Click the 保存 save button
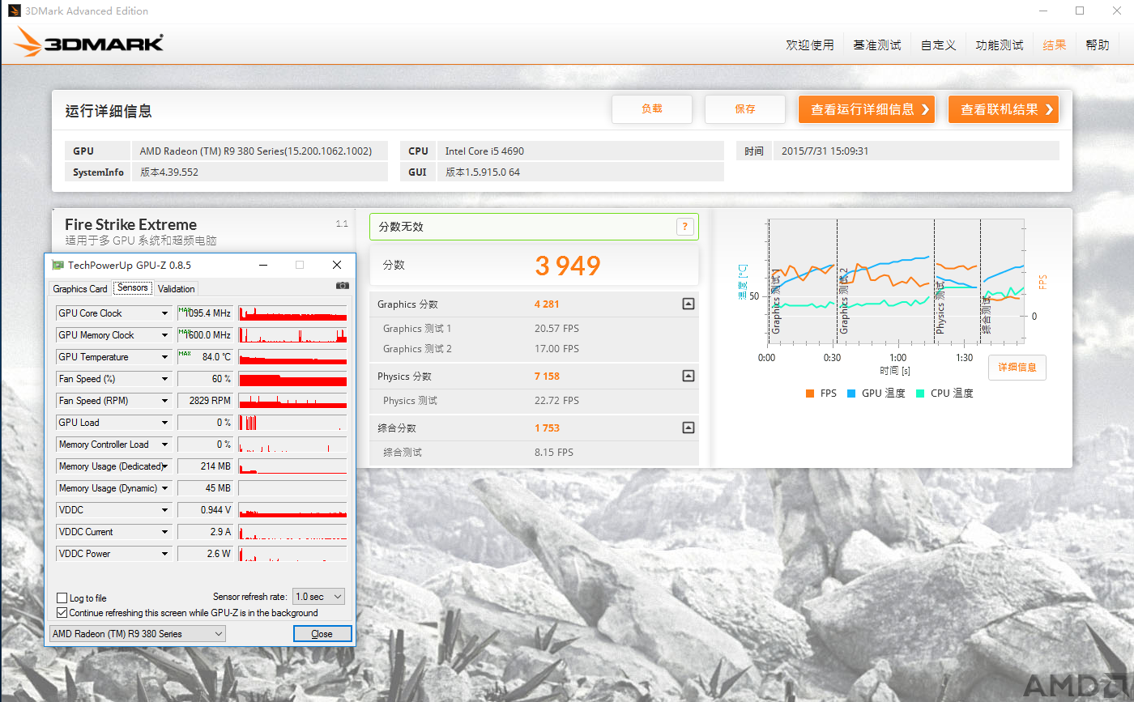The width and height of the screenshot is (1134, 702). 745,109
